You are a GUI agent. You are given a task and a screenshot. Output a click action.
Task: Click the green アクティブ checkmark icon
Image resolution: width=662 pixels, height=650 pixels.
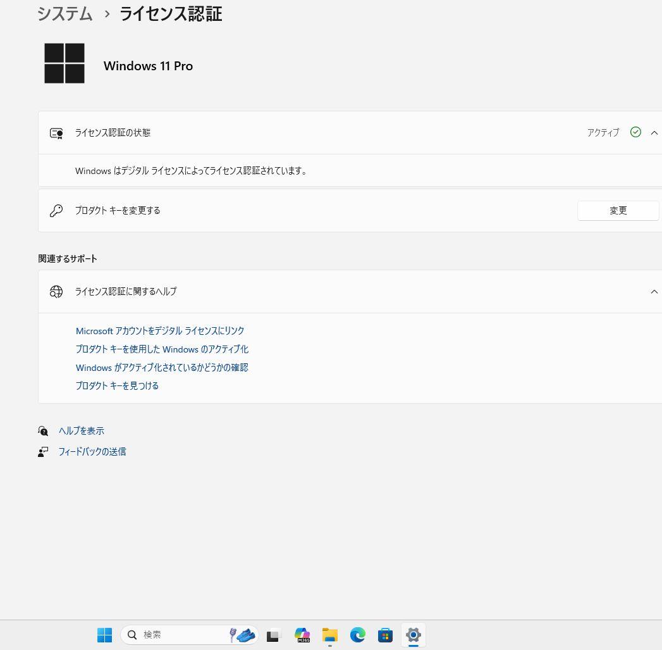point(635,132)
